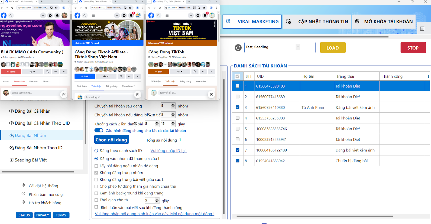Click horizontal scrollbar under left menu
This screenshot has width=431, height=224.
[x=38, y=172]
